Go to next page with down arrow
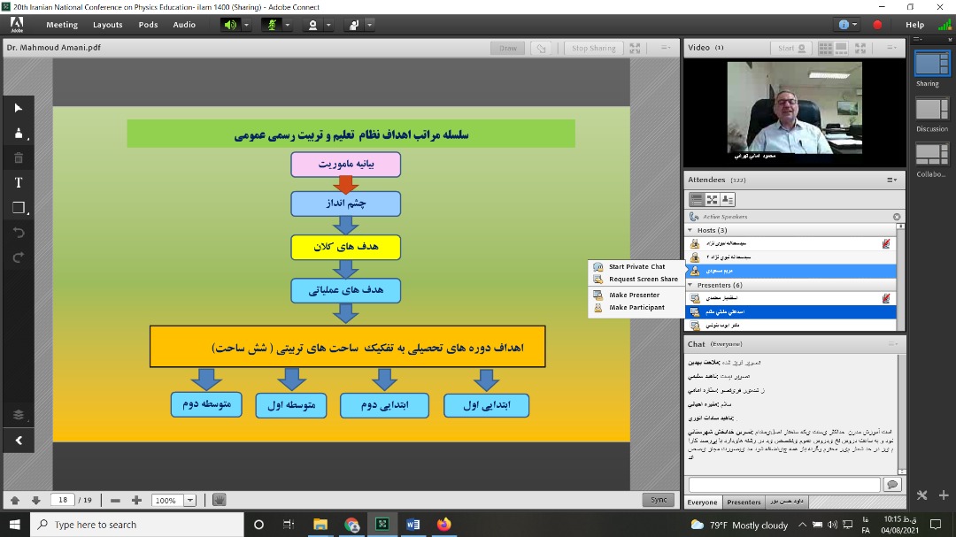This screenshot has width=956, height=537. tap(35, 500)
